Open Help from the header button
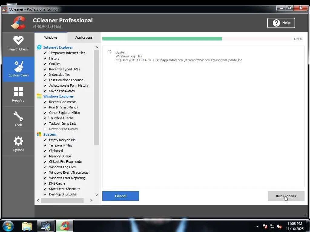 [x=281, y=23]
